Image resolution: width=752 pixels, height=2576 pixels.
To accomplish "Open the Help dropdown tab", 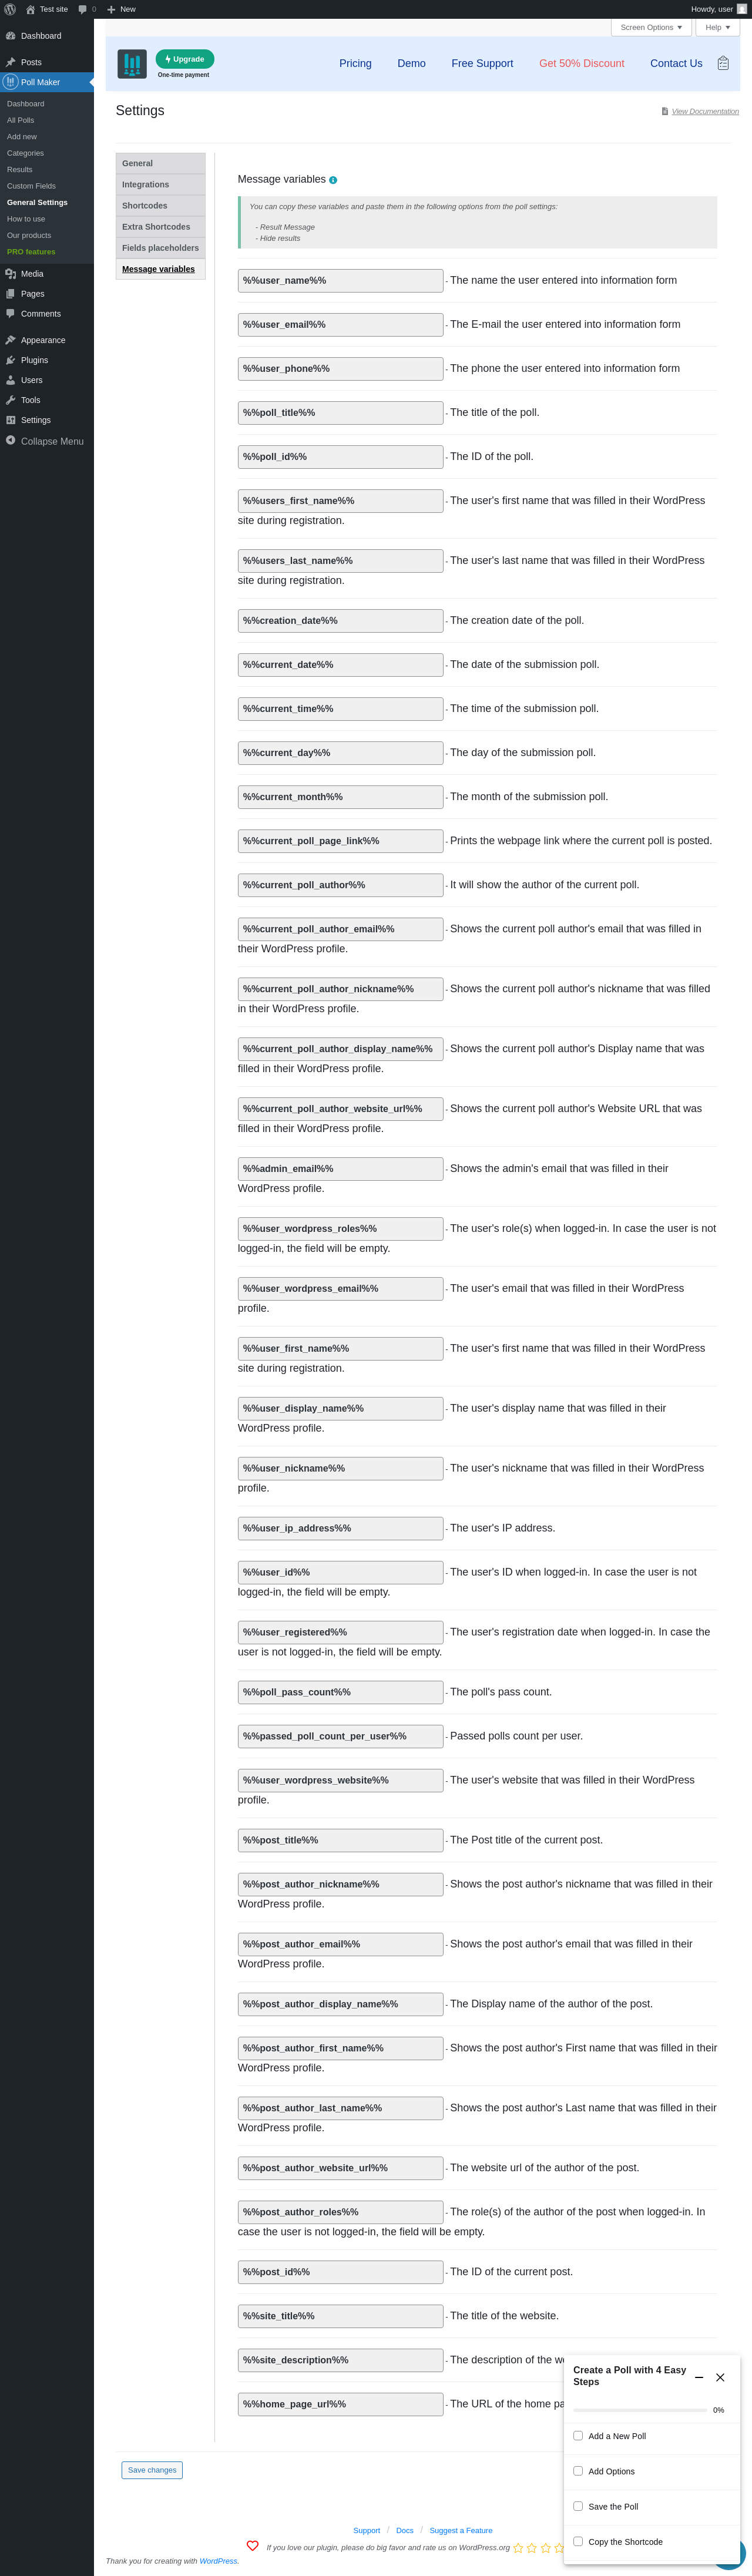I will click(717, 27).
